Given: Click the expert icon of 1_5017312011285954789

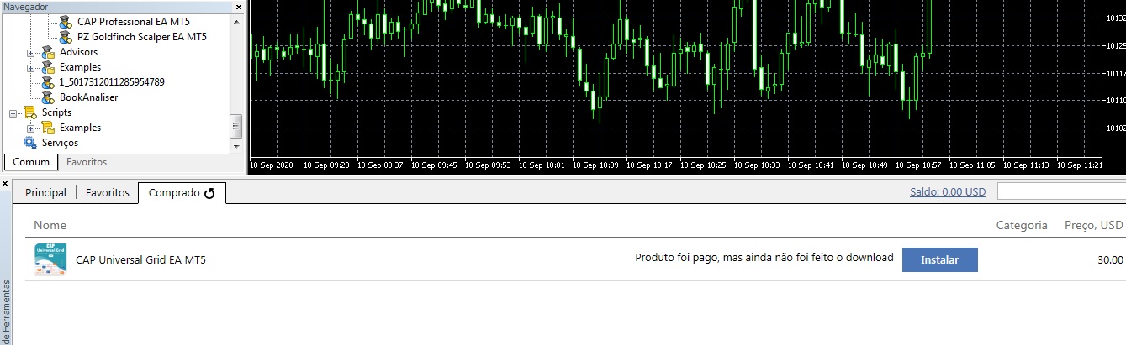Looking at the screenshot, I should tap(48, 82).
